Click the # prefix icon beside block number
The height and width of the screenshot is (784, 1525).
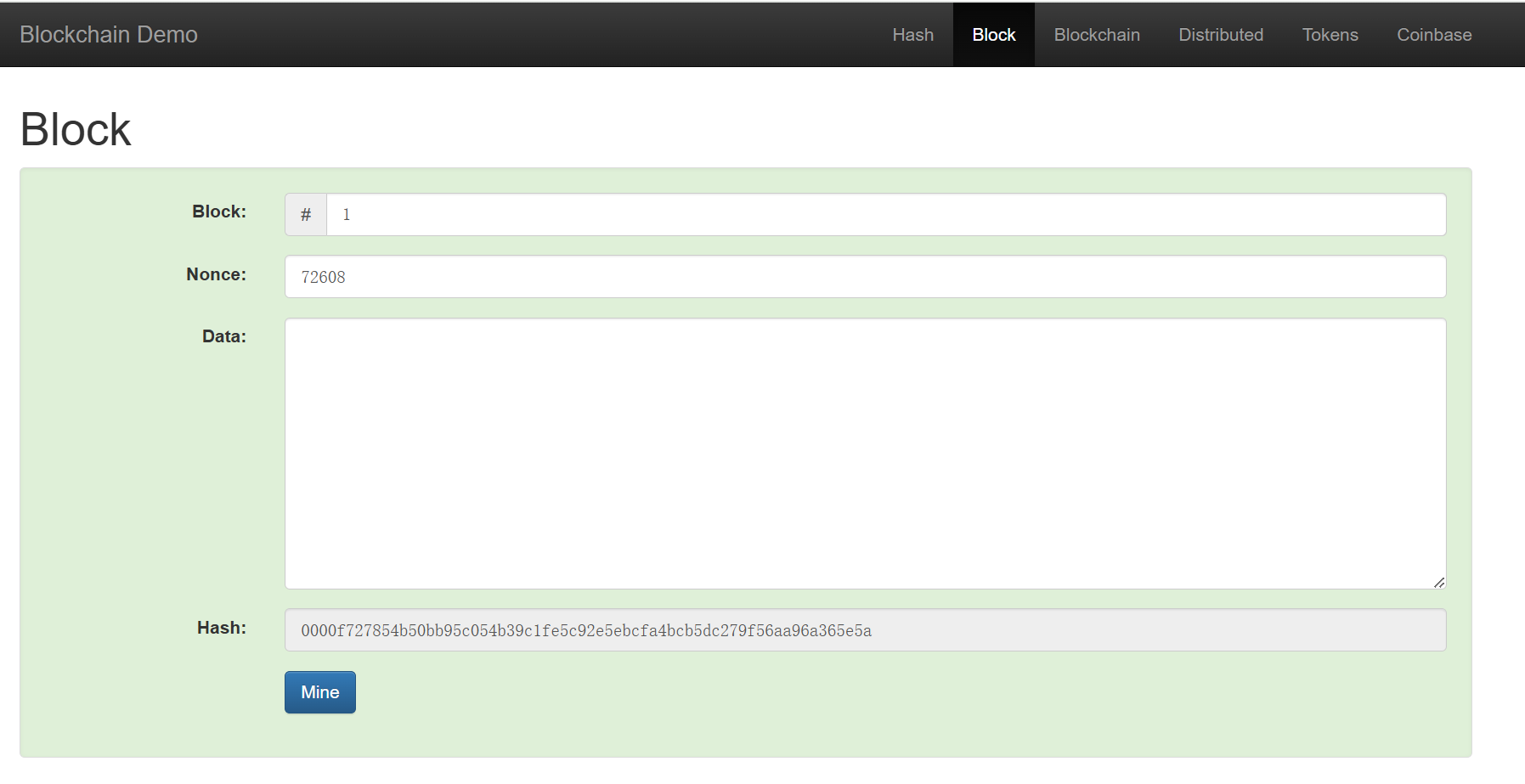[306, 215]
